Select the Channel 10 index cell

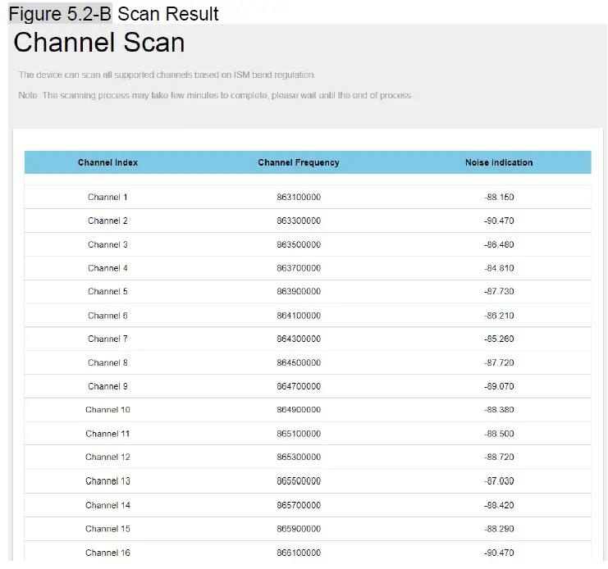(107, 410)
